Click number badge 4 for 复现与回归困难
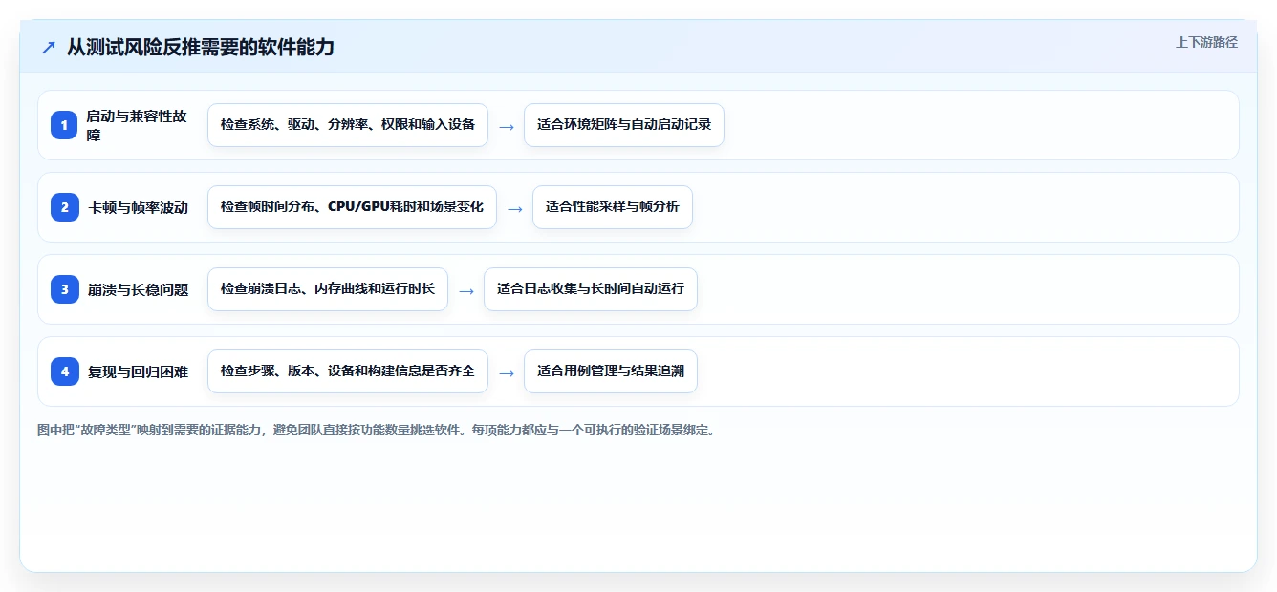 64,371
